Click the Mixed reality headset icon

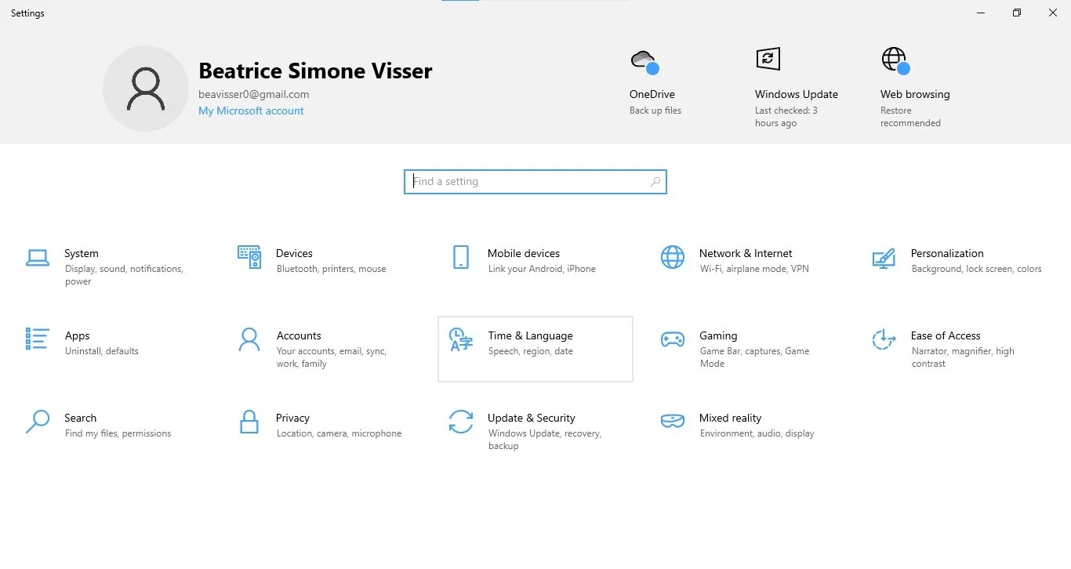click(x=673, y=422)
